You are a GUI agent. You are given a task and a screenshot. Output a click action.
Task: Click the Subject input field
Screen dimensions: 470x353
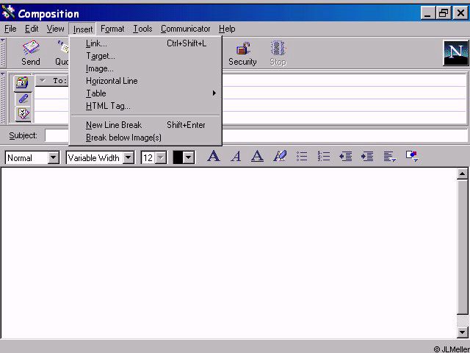tap(256, 135)
